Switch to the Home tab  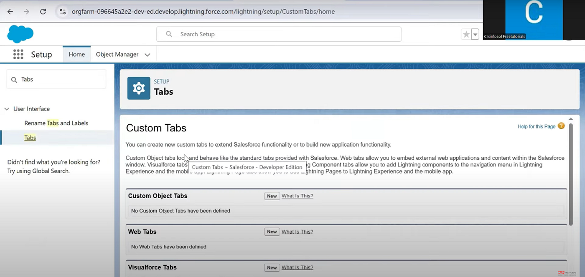click(x=77, y=54)
